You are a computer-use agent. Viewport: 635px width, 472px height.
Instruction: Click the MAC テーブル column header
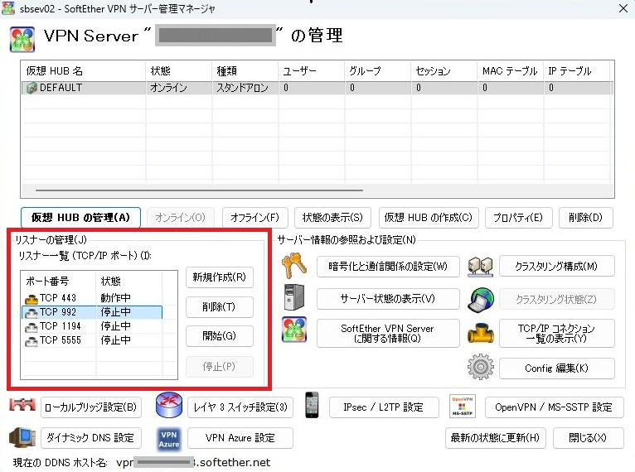511,70
